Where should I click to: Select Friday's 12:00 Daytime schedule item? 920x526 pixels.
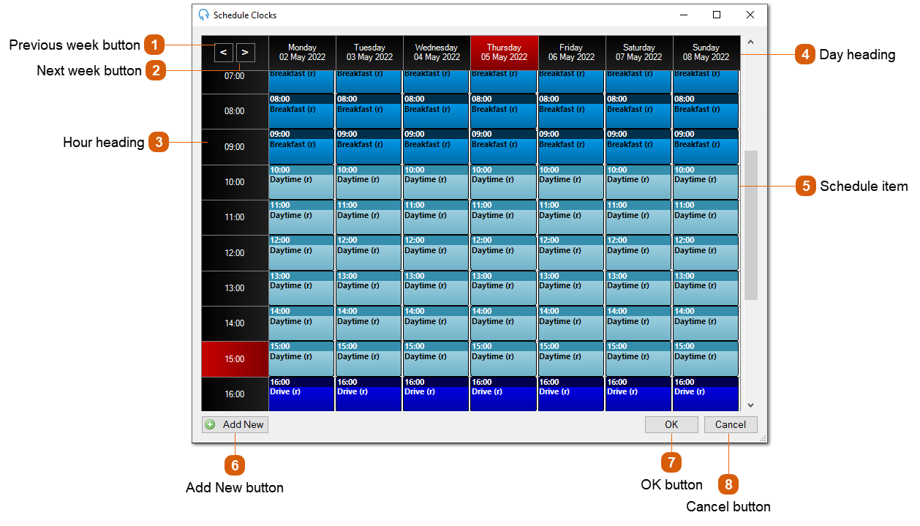(570, 251)
